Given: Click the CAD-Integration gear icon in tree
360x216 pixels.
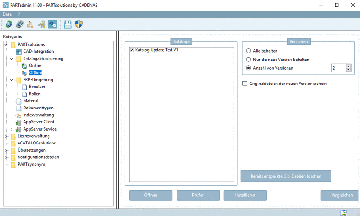Looking at the screenshot, I should coord(19,52).
